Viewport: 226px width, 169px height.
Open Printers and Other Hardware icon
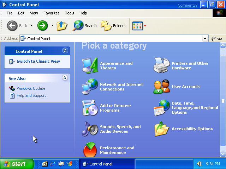[x=162, y=65]
